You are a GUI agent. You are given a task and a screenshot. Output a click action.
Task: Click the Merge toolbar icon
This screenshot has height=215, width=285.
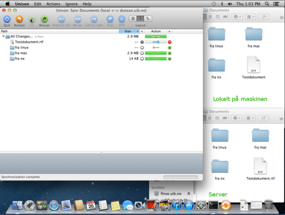click(77, 19)
